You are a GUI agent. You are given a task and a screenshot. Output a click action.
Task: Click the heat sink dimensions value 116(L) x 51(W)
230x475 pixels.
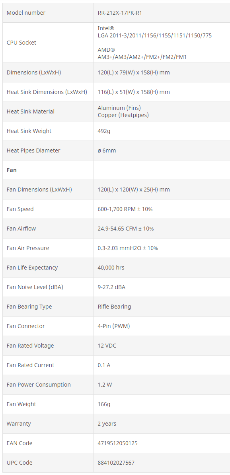click(134, 92)
